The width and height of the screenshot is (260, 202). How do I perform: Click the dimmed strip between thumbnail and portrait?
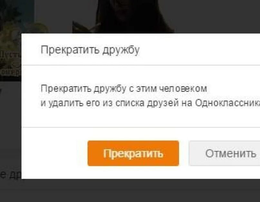53,16
